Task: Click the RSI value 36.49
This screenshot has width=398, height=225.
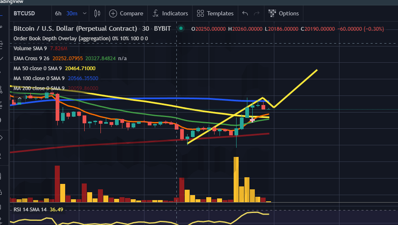Action: (x=56, y=210)
